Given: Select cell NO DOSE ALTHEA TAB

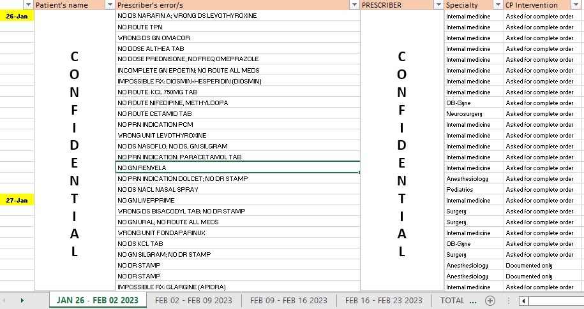Looking at the screenshot, I should [237, 48].
